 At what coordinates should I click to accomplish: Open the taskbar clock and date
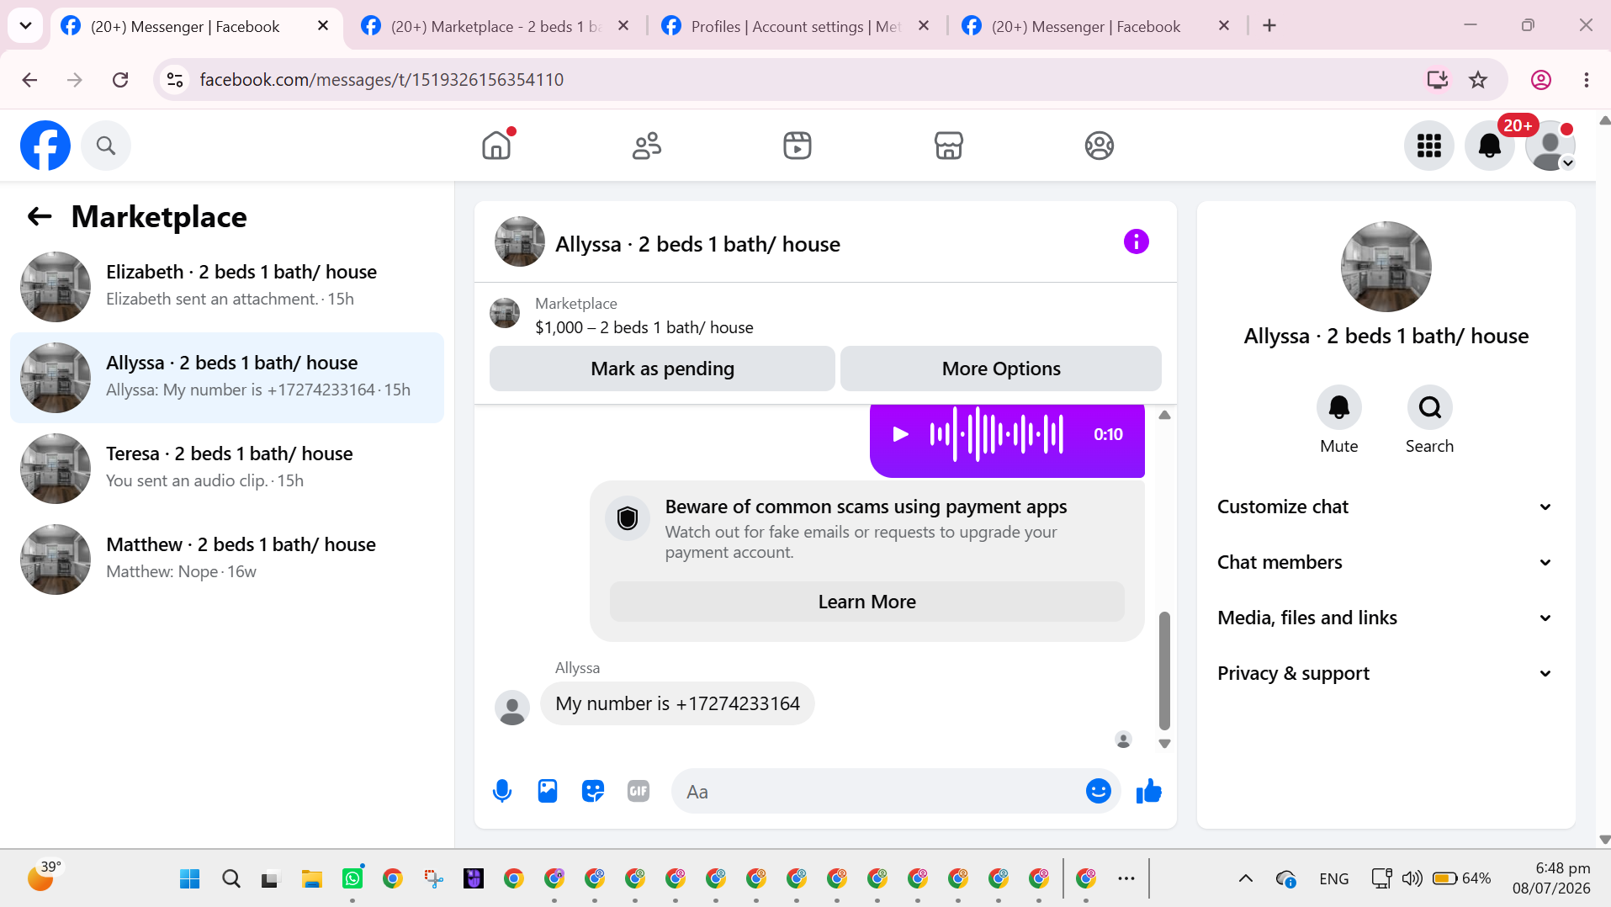(1551, 878)
